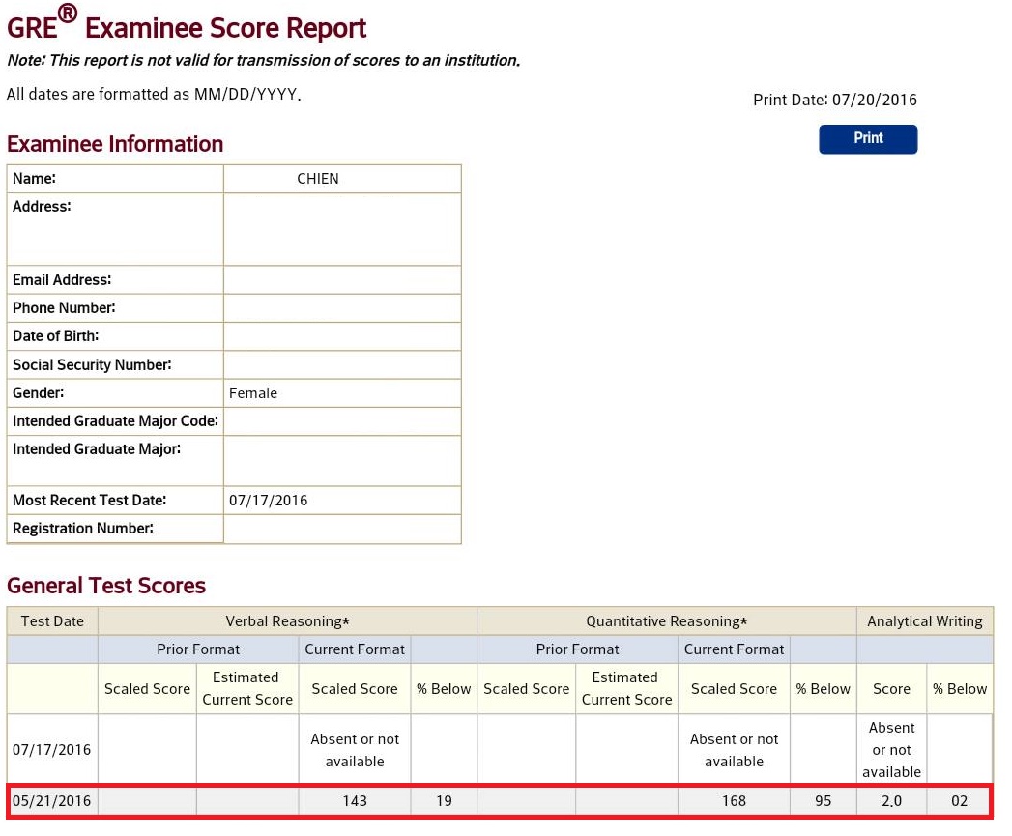Select the name value CHIEN

pos(318,179)
